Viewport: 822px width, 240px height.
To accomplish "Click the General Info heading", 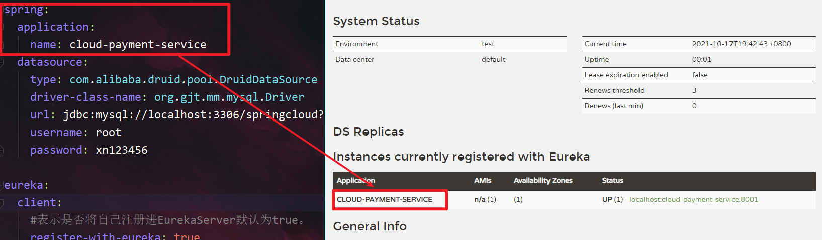I will coord(370,226).
